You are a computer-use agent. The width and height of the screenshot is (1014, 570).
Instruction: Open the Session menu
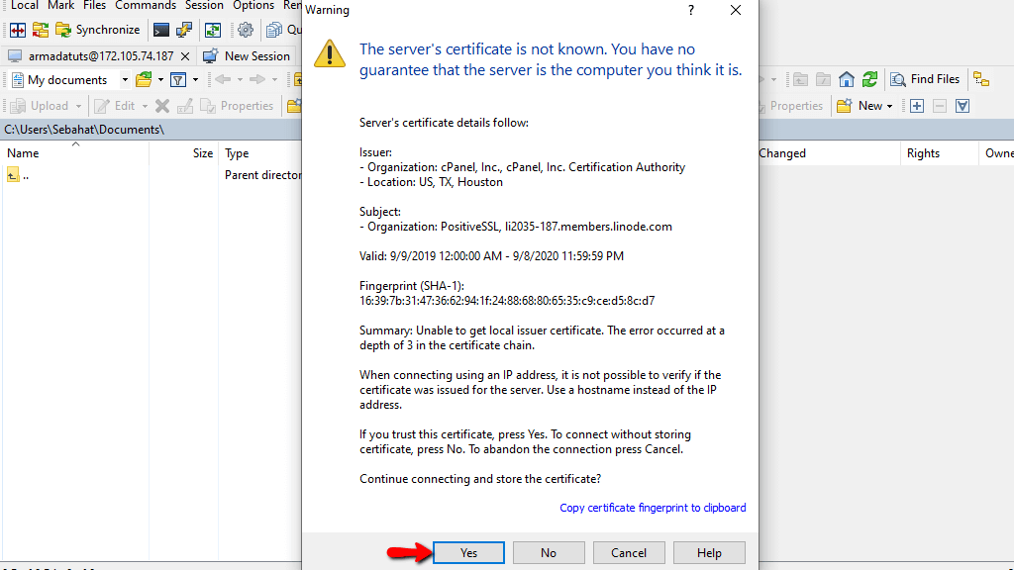pyautogui.click(x=204, y=6)
